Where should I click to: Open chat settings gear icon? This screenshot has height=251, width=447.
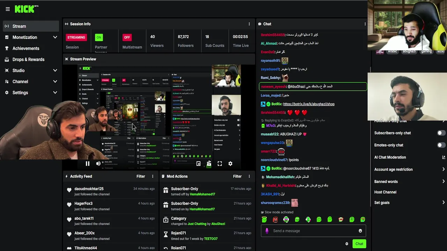(x=347, y=244)
